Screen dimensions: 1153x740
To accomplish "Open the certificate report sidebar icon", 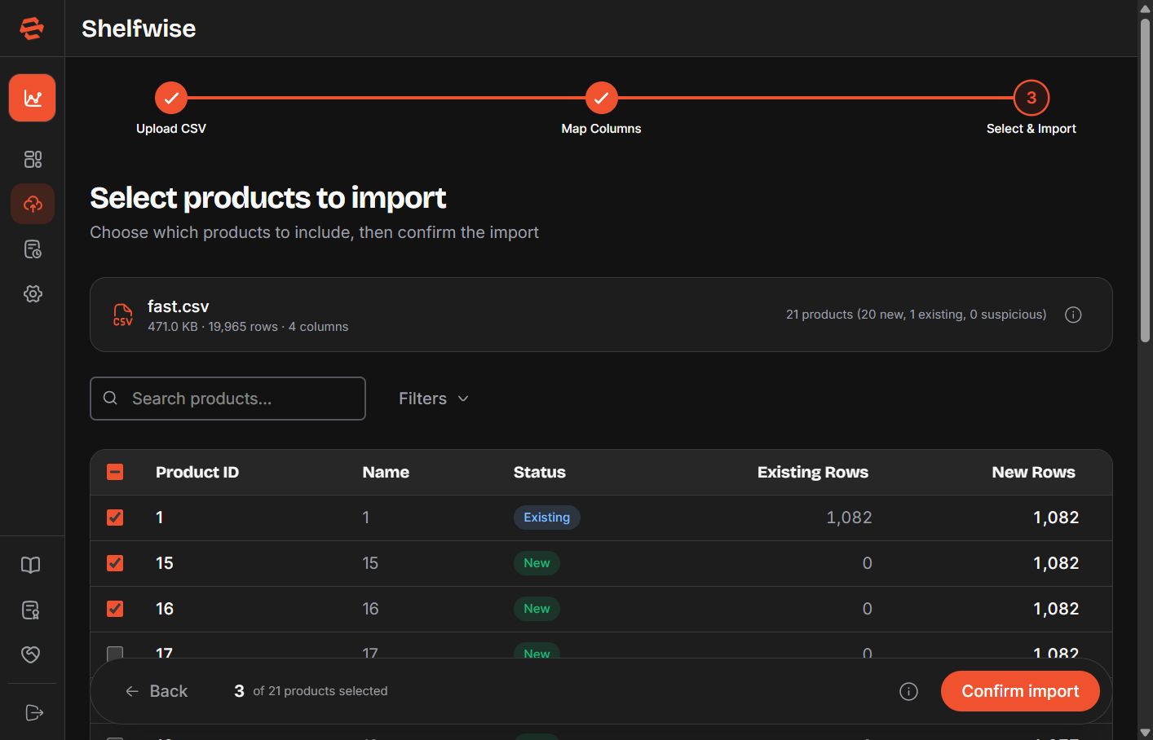I will 31,610.
